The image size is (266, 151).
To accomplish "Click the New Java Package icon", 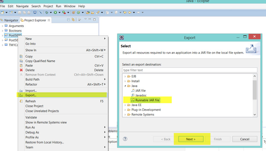I will pos(74,12).
